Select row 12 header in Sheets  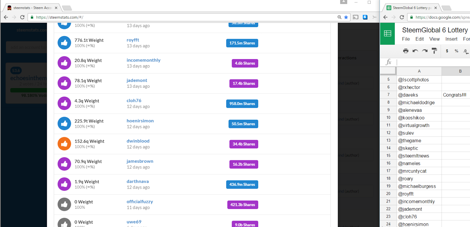pyautogui.click(x=388, y=133)
